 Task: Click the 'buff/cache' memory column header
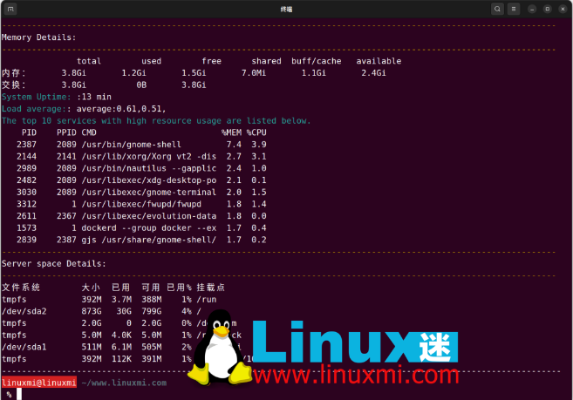(x=316, y=61)
